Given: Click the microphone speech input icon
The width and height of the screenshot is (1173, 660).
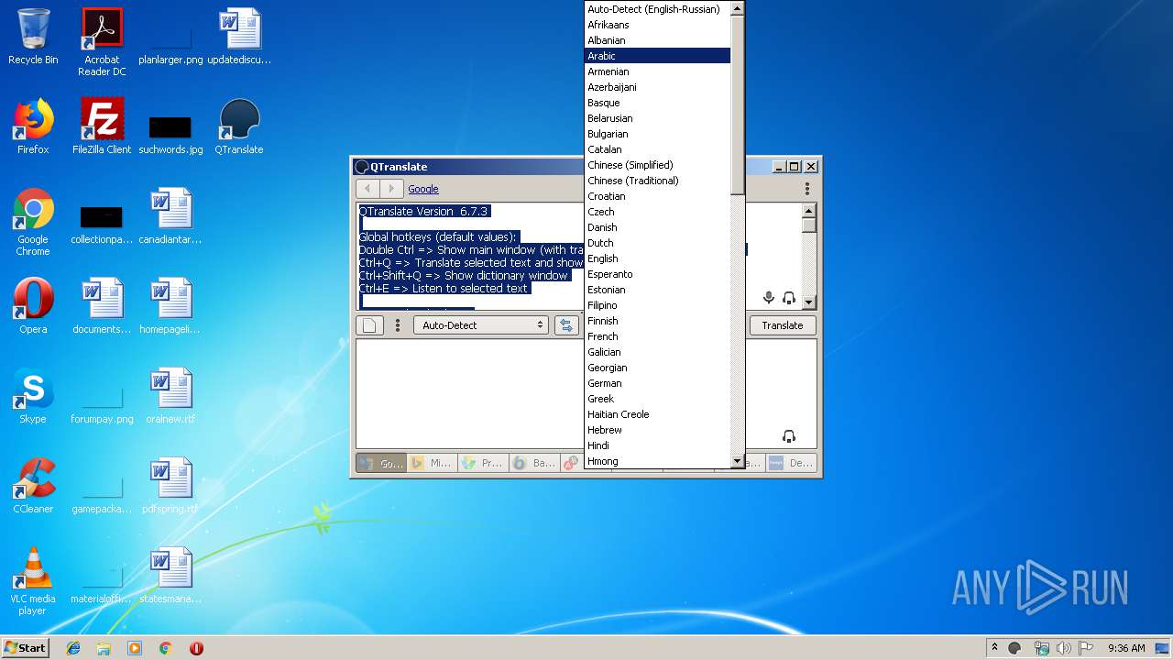Looking at the screenshot, I should pyautogui.click(x=769, y=298).
